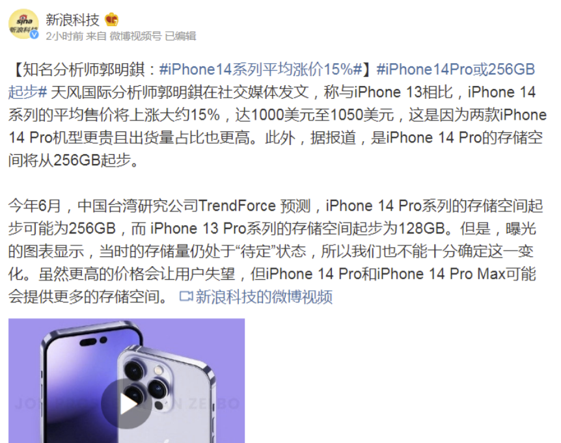Click the sina logo in avatar
Image resolution: width=561 pixels, height=443 pixels.
pos(24,21)
